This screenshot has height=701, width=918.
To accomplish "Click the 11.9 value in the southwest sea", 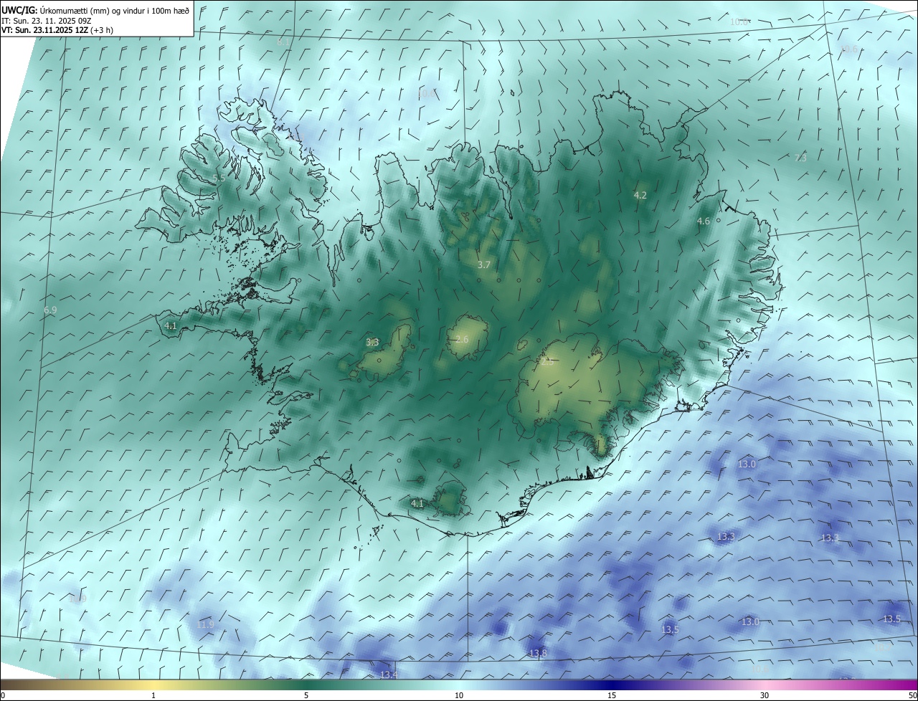I will (205, 624).
